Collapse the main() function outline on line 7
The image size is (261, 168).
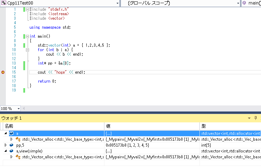tap(28, 36)
